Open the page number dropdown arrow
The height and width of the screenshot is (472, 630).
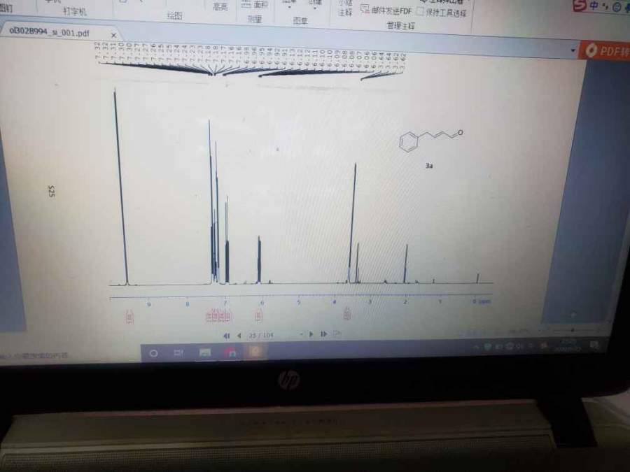point(301,334)
